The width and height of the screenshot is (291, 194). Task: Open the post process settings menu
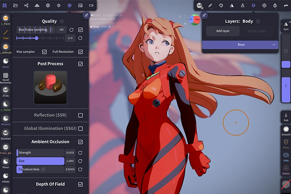click(70, 5)
